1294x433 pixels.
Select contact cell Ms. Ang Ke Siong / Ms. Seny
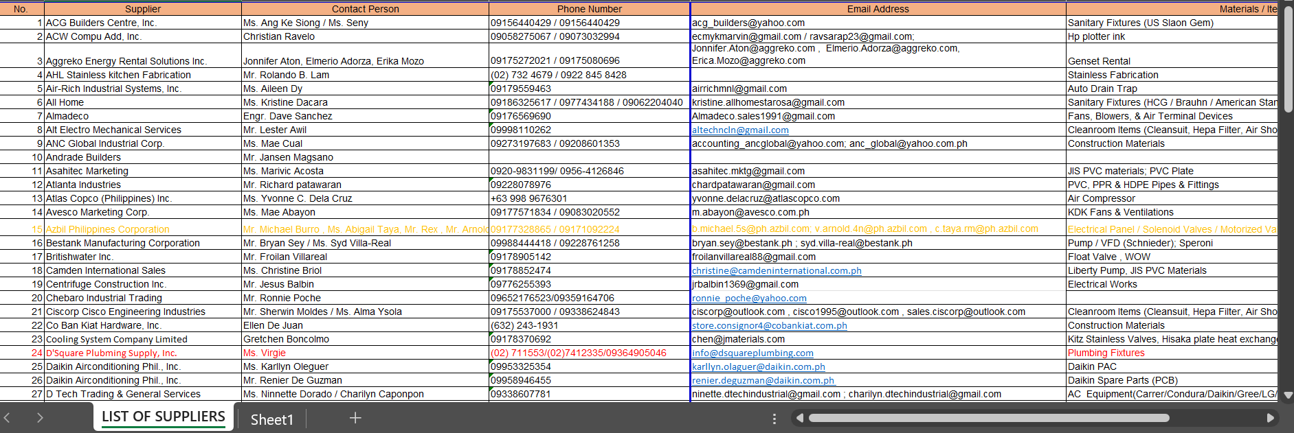point(365,23)
